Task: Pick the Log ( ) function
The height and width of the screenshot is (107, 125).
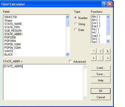Action: tap(96, 36)
